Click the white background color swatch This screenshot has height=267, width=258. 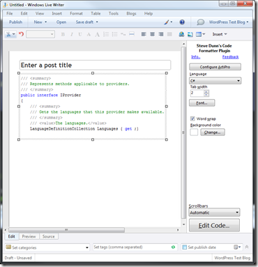(x=194, y=132)
